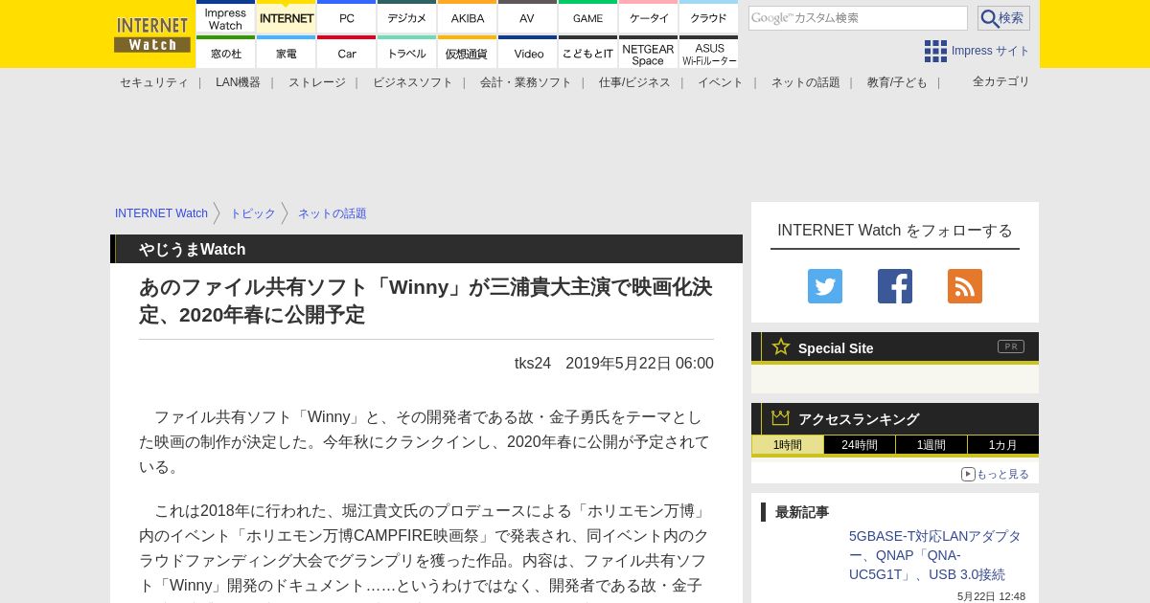Open the NETGEAR Space tab
The image size is (1150, 603).
[x=648, y=53]
